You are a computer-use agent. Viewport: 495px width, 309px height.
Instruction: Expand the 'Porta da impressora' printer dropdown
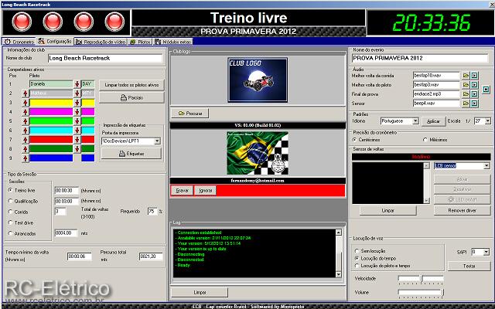click(x=156, y=141)
